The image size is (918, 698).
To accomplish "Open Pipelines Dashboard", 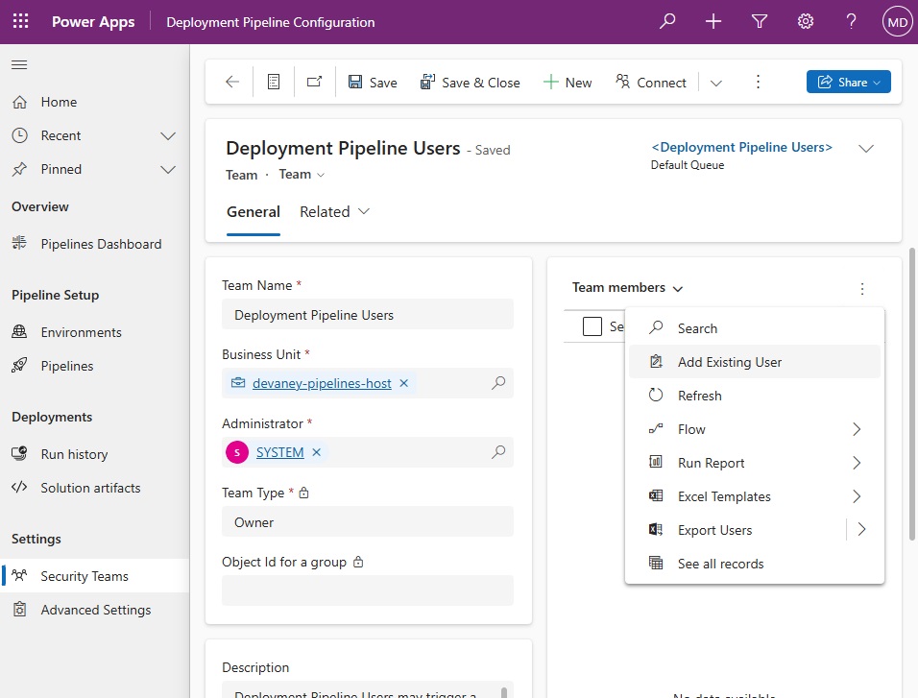I will (x=94, y=244).
